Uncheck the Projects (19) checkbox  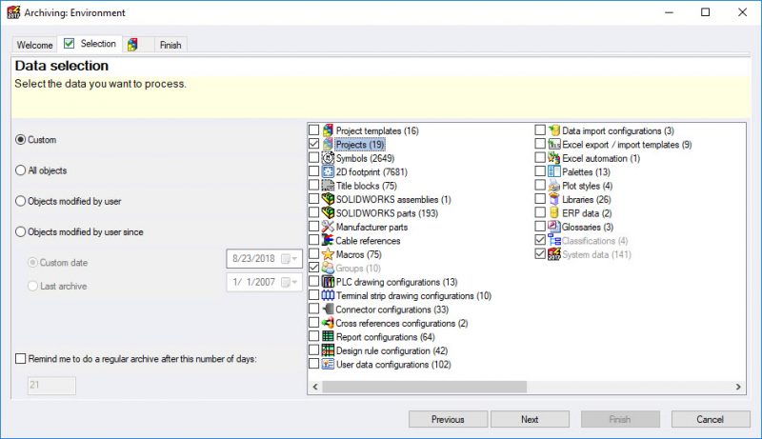pos(314,144)
